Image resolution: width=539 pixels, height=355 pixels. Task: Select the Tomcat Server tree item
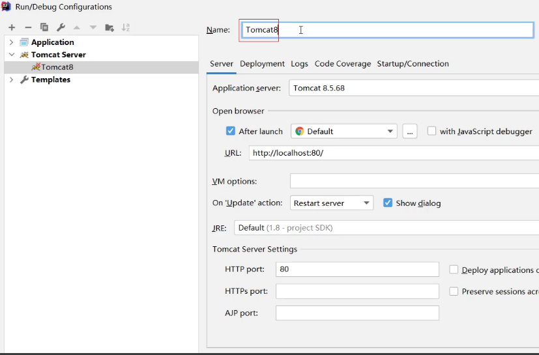click(59, 55)
